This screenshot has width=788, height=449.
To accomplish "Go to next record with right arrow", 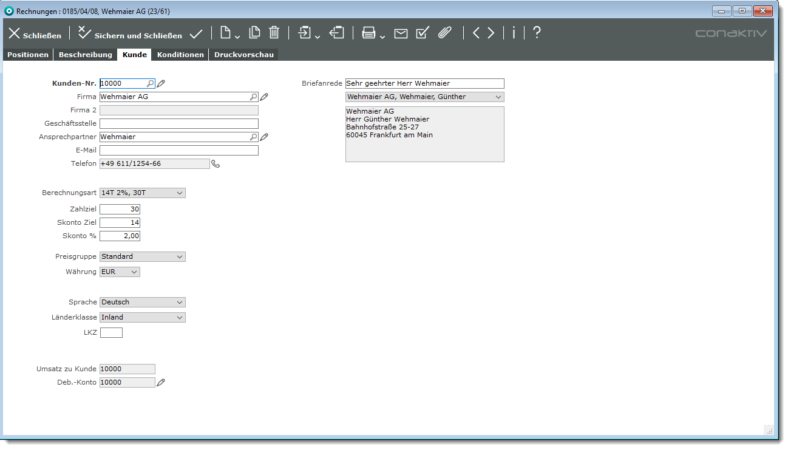I will (x=491, y=33).
